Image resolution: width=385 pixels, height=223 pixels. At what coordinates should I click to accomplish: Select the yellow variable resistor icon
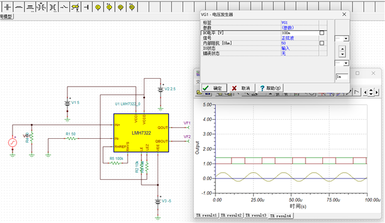tap(75, 7)
